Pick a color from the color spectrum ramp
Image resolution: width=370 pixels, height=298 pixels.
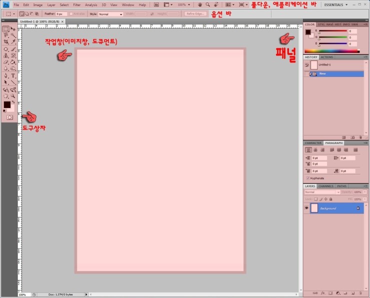[332, 51]
